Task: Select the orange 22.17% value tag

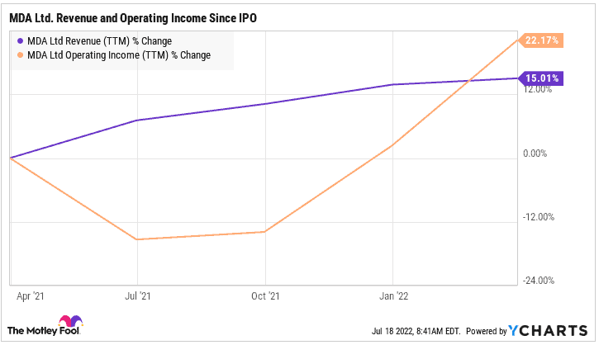Action: click(540, 40)
